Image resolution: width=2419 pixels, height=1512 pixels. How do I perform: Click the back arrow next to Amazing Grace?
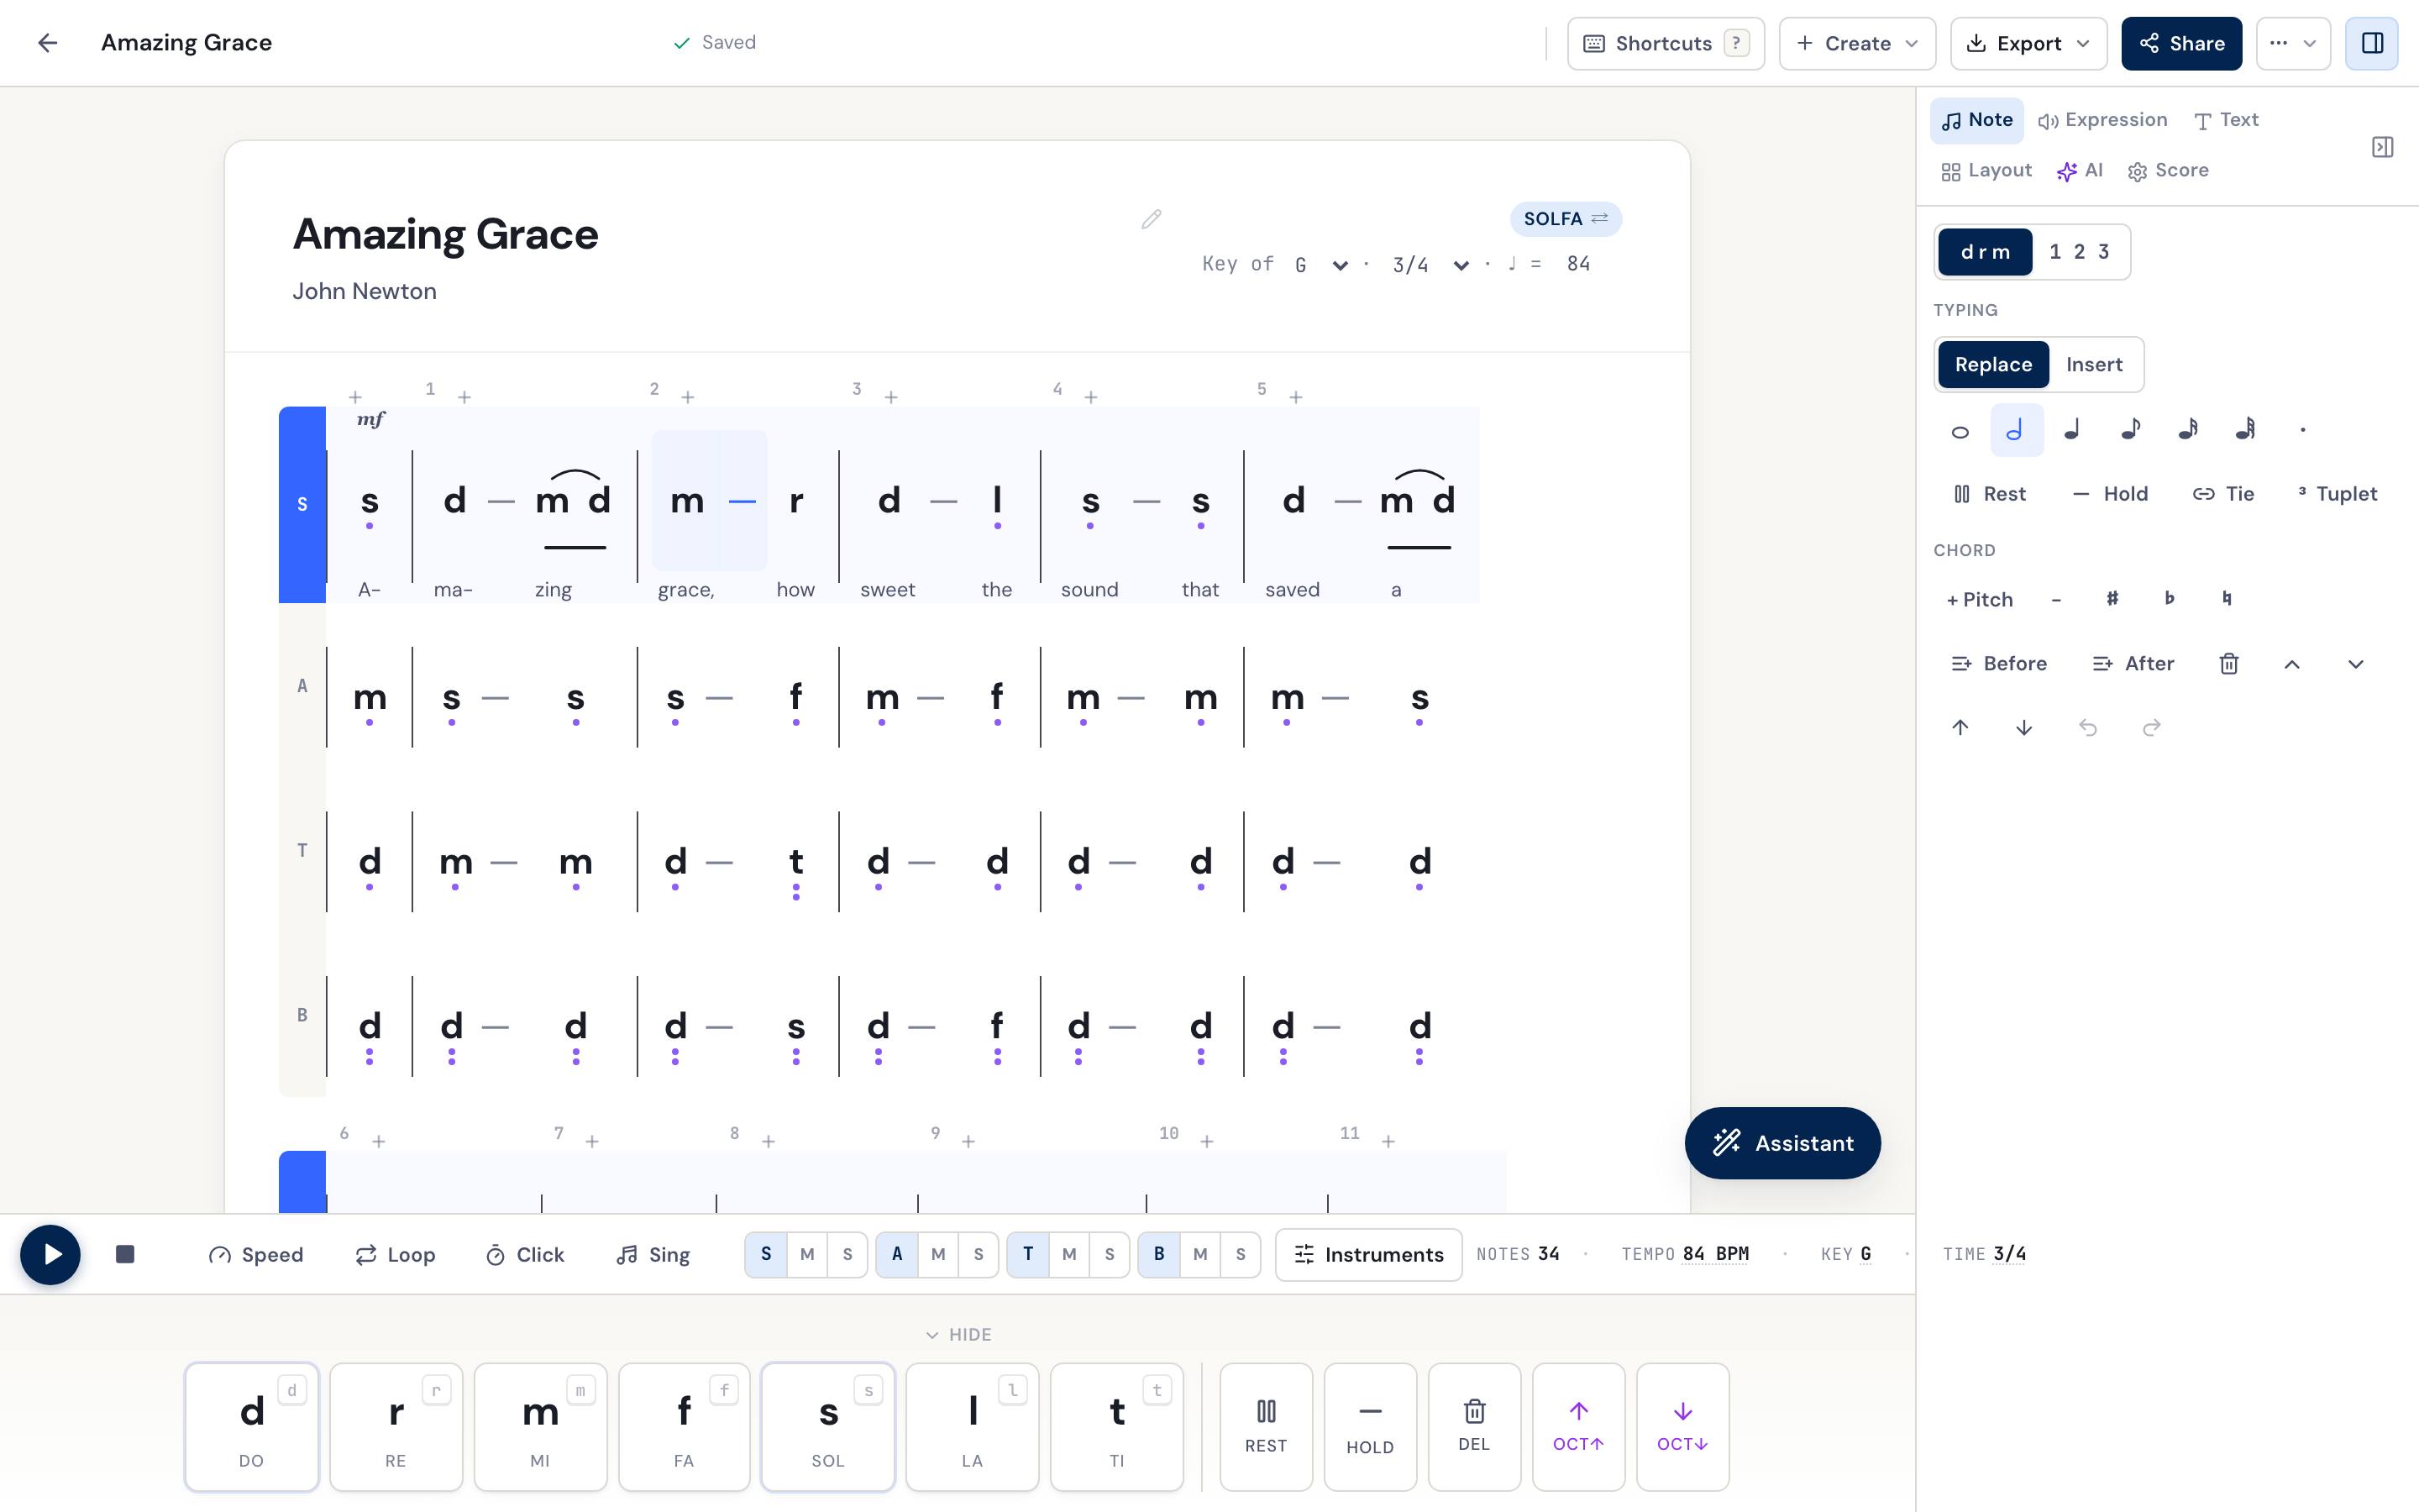click(x=47, y=43)
